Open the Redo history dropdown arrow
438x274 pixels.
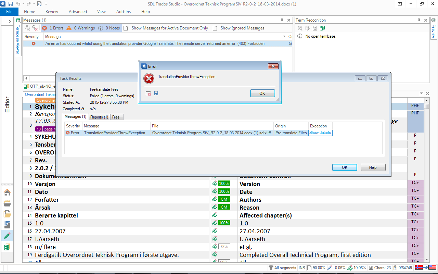point(33,4)
